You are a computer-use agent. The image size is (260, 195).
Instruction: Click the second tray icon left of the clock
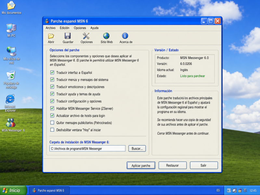(x=234, y=190)
